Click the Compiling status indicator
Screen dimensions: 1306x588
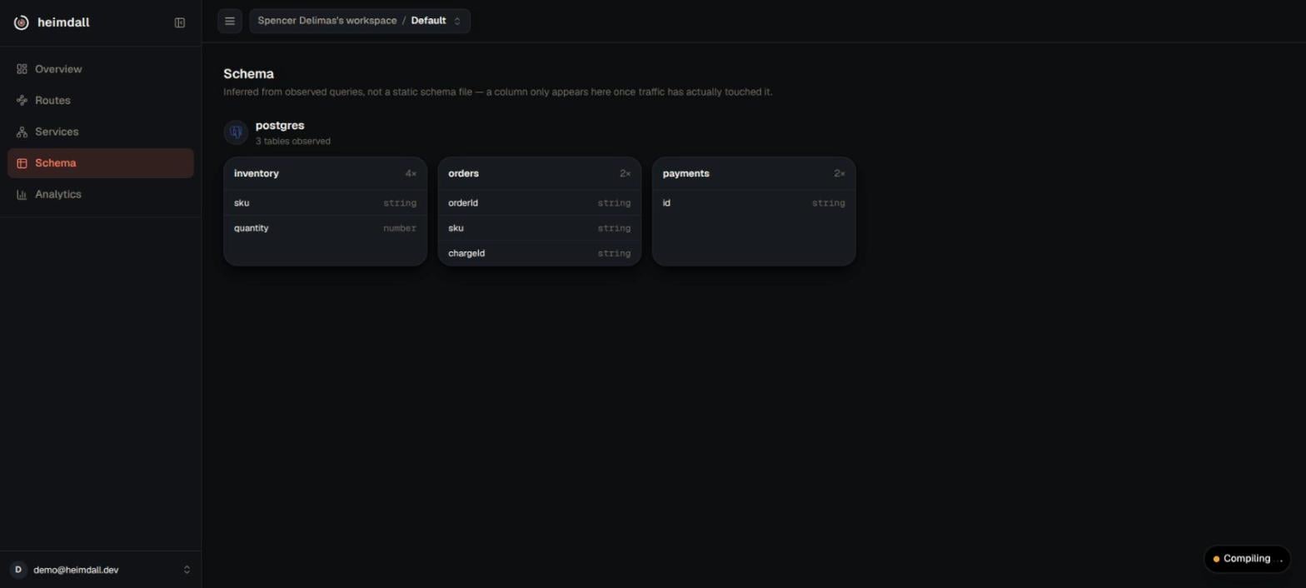coord(1247,559)
